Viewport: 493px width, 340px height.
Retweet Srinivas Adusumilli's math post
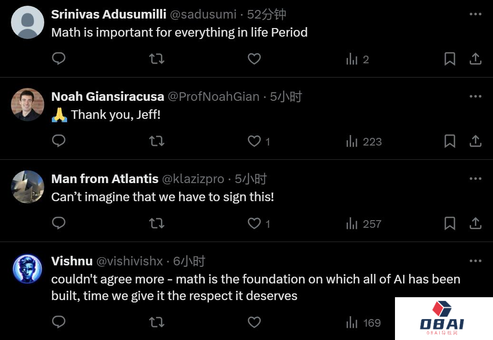point(157,59)
